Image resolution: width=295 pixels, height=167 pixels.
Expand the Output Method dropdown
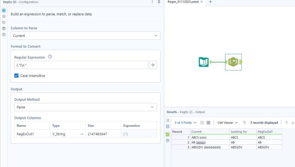[x=86, y=107]
